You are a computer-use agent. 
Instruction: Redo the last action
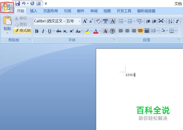point(32,3)
